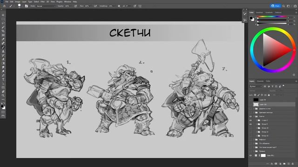The width and height of the screenshot is (298, 167).
Task: Switch to the Channels tab
Action: [x=260, y=81]
